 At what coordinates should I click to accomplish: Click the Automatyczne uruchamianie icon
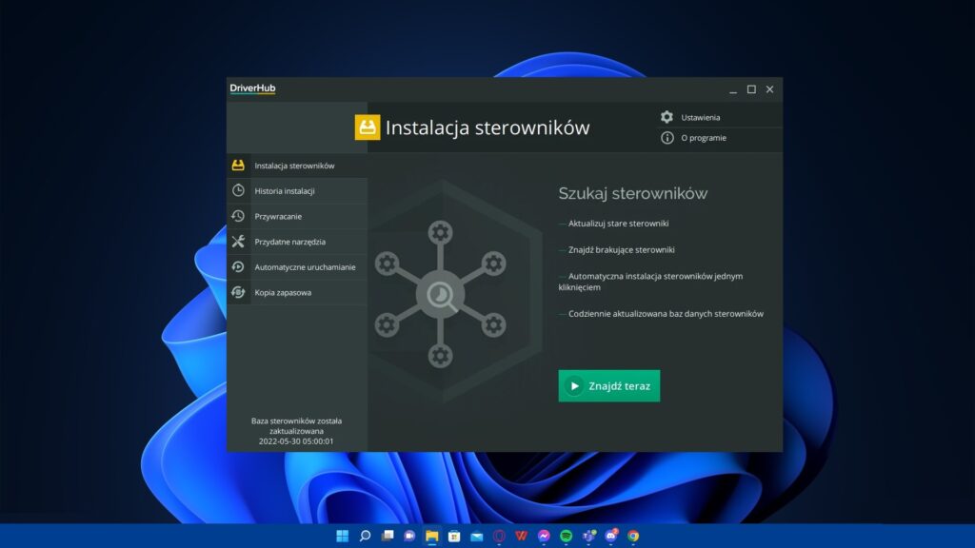point(238,267)
